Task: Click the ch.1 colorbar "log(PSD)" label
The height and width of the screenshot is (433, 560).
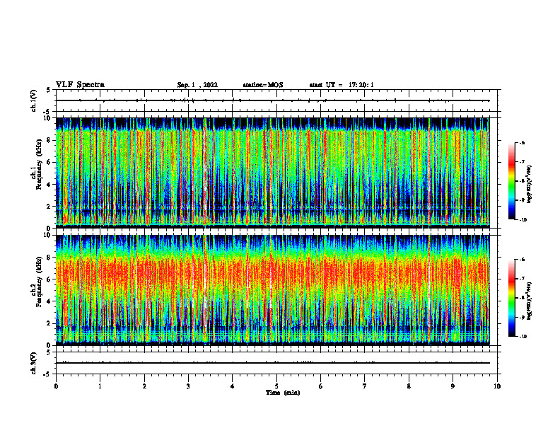Action: (x=530, y=185)
